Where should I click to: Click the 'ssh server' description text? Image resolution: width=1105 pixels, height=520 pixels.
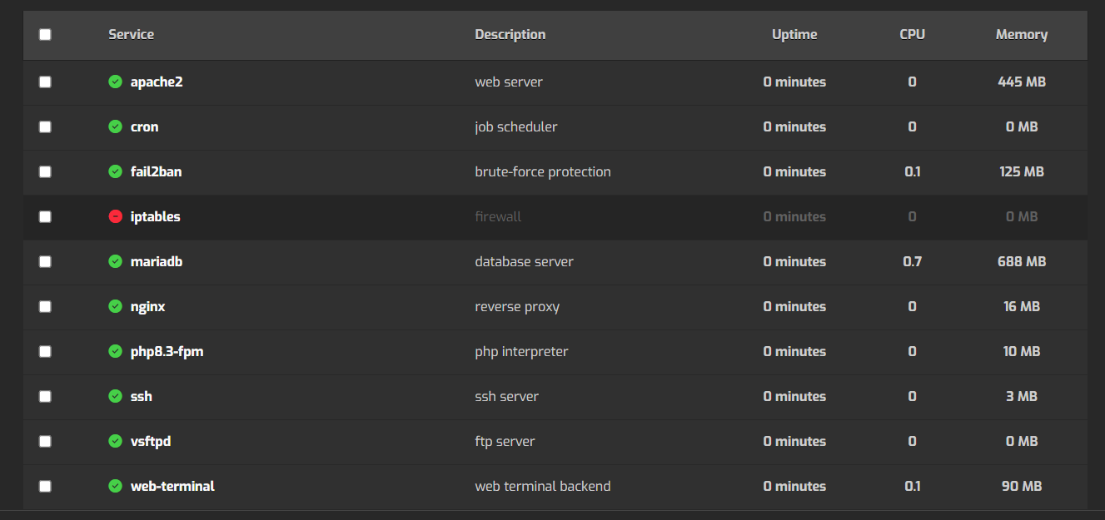[x=507, y=396]
